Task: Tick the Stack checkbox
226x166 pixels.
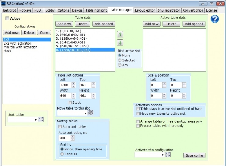Action: 70,103
